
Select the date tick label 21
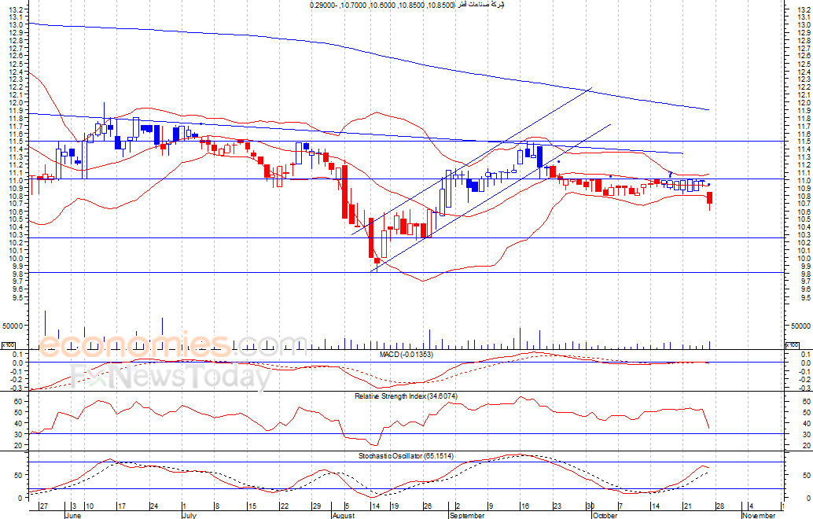pyautogui.click(x=687, y=506)
